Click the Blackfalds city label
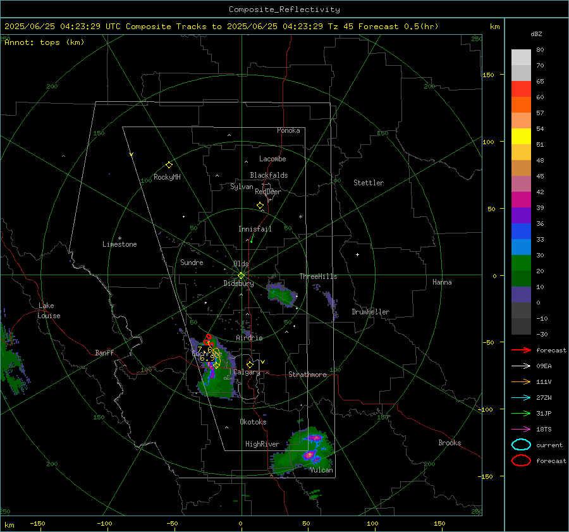Viewport: 569px width, 532px height. tap(269, 175)
